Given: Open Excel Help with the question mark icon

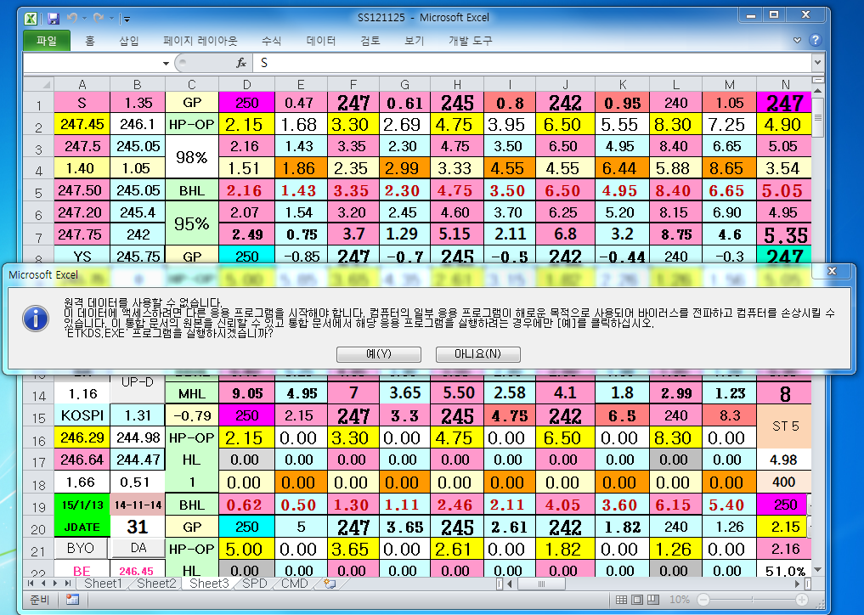Looking at the screenshot, I should coord(815,40).
